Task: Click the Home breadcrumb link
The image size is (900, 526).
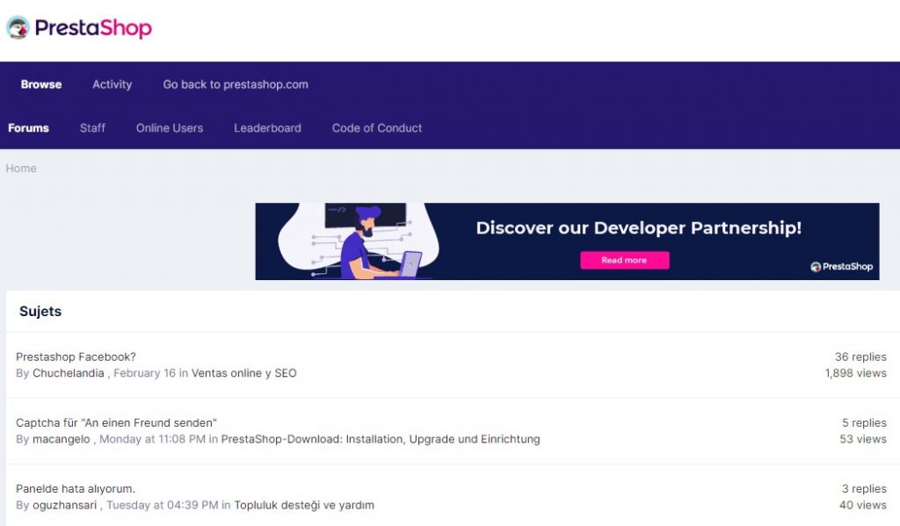Action: (21, 168)
